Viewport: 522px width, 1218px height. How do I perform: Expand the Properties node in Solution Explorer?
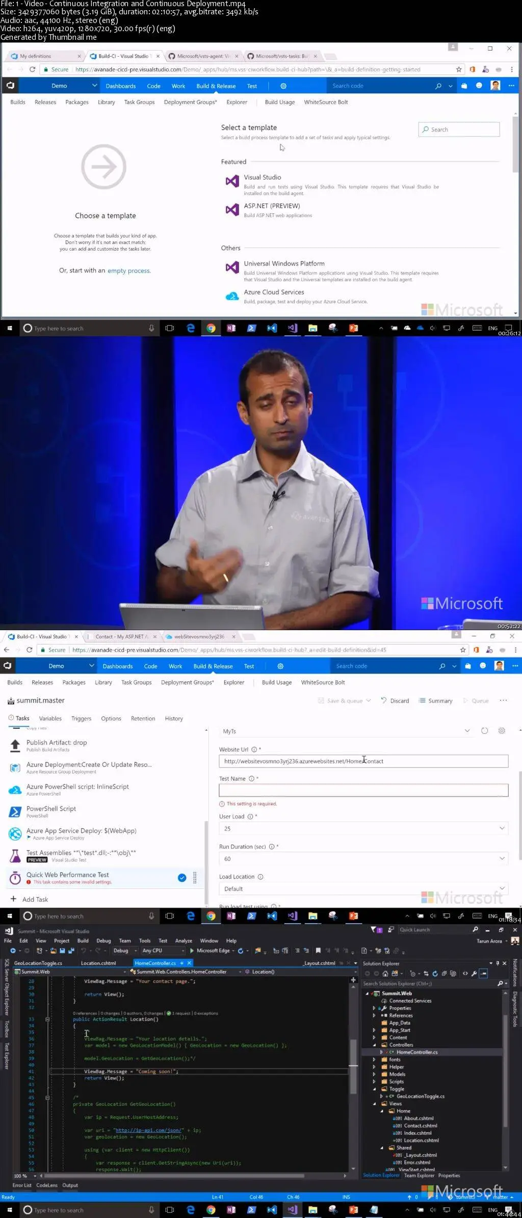point(374,1008)
